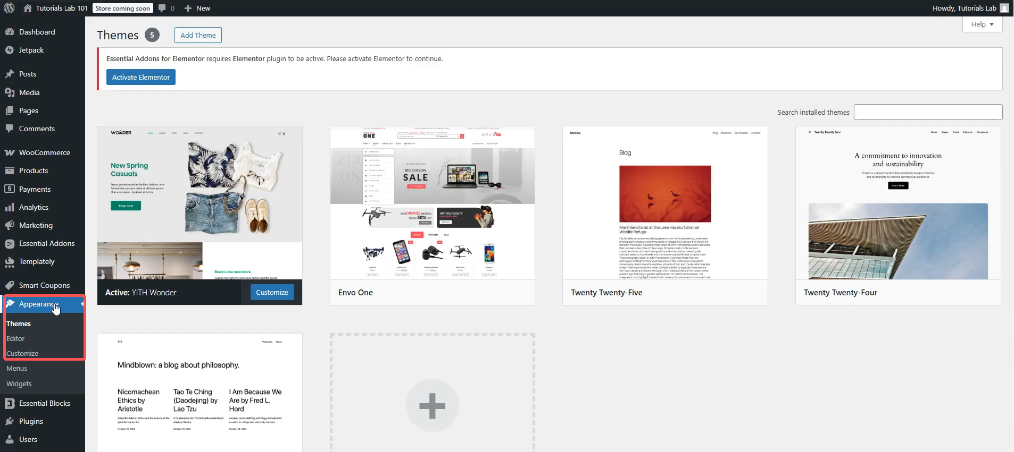Click Customize on the active YITH Wonder theme
1014x452 pixels.
[x=272, y=292]
